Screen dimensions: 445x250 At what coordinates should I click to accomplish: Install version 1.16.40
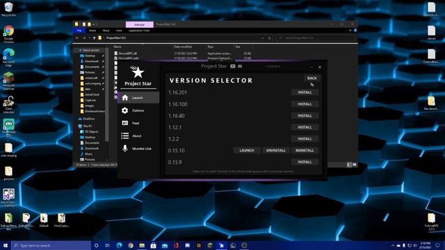pyautogui.click(x=305, y=116)
